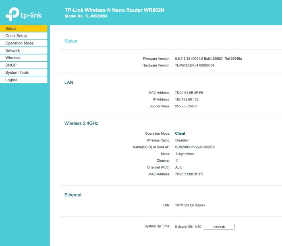Click the Ethernet section heading
Viewport: 282px width, 246px height.
73,195
